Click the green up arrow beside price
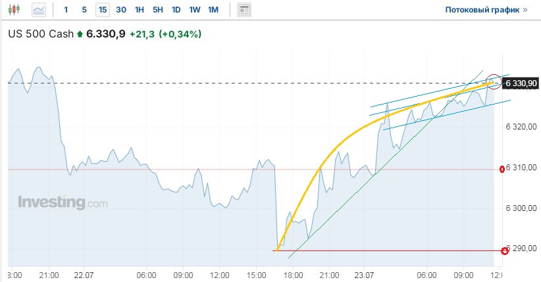The image size is (541, 282). coord(80,34)
